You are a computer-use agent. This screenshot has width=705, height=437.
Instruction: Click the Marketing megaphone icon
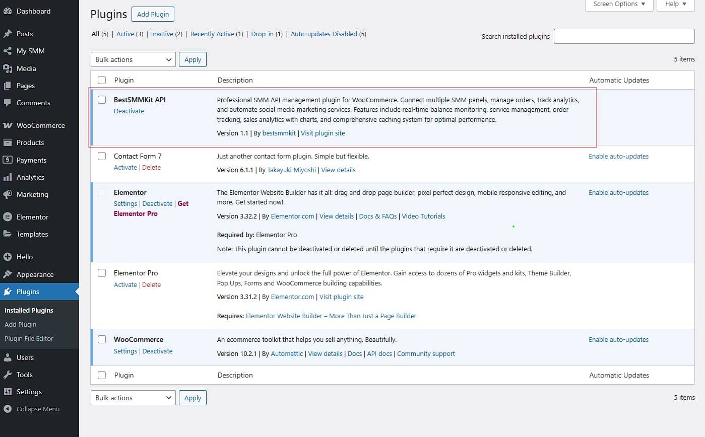click(8, 194)
